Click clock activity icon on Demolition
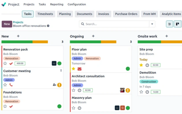Screen dimensions: 182x114 147,92
